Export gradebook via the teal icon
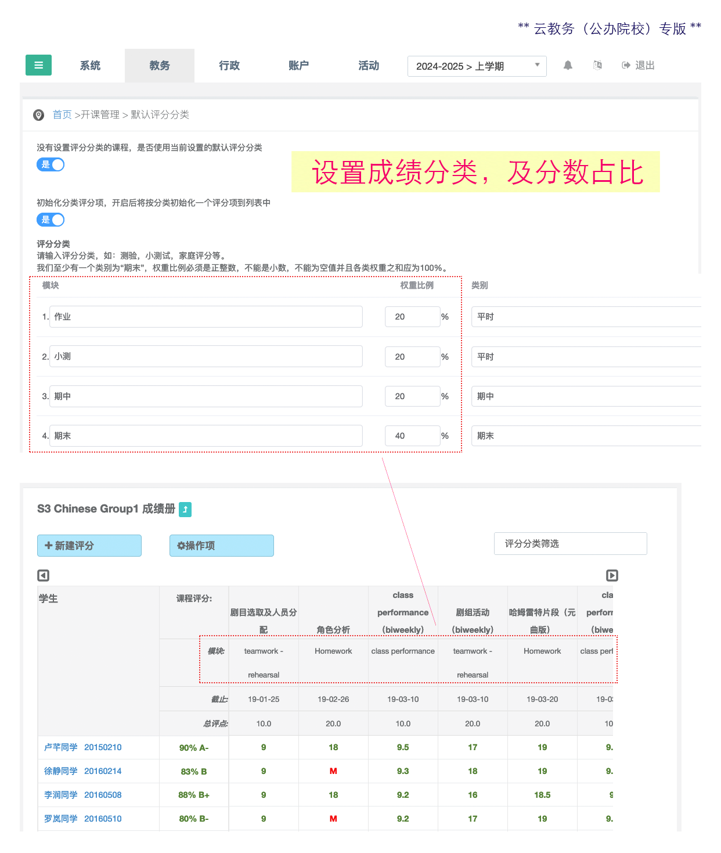The image size is (721, 853). tap(185, 509)
